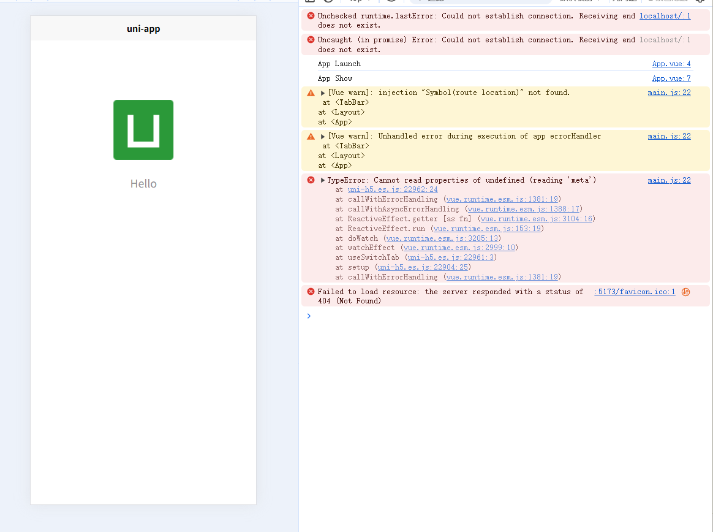The image size is (713, 532).
Task: Click the error icon beside Uncaught (in promise)
Action: pos(311,40)
